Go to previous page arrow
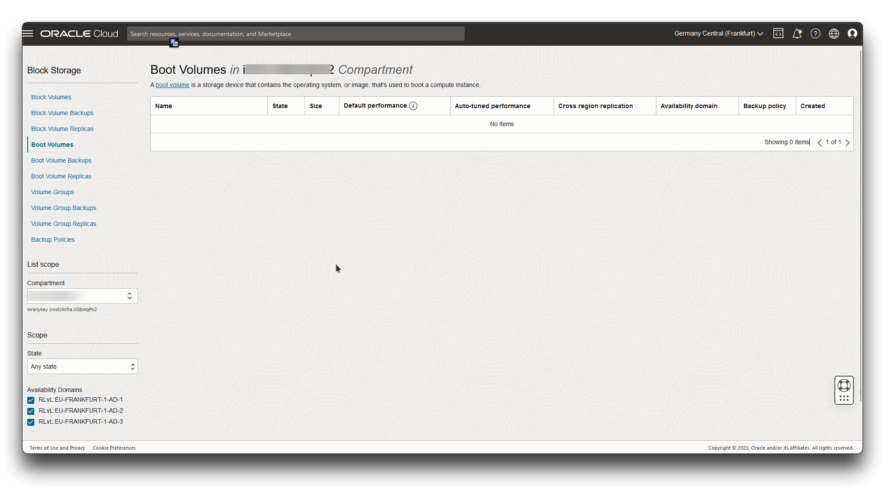Image resolution: width=885 pixels, height=490 pixels. (x=819, y=142)
